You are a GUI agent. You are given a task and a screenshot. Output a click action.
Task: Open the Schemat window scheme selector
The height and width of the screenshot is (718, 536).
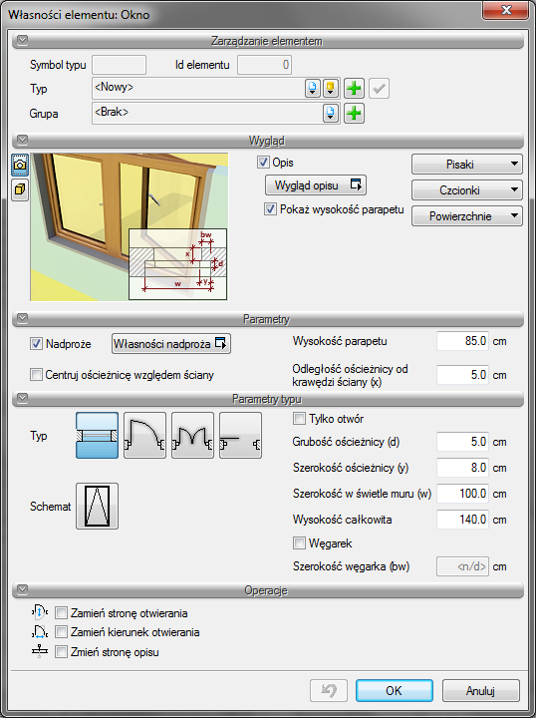coord(97,506)
